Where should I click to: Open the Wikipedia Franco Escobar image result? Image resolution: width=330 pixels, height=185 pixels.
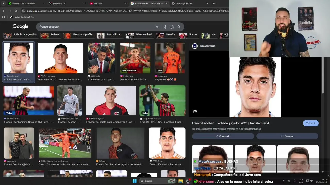point(102,58)
